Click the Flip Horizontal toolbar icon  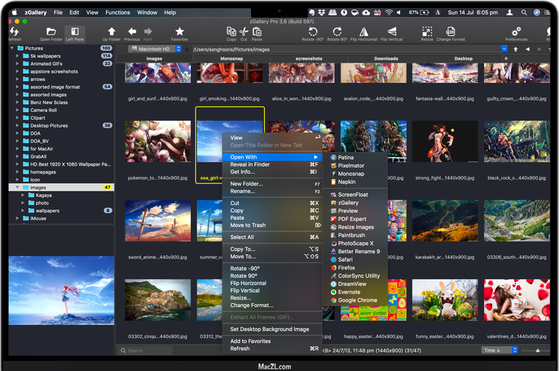pyautogui.click(x=364, y=32)
